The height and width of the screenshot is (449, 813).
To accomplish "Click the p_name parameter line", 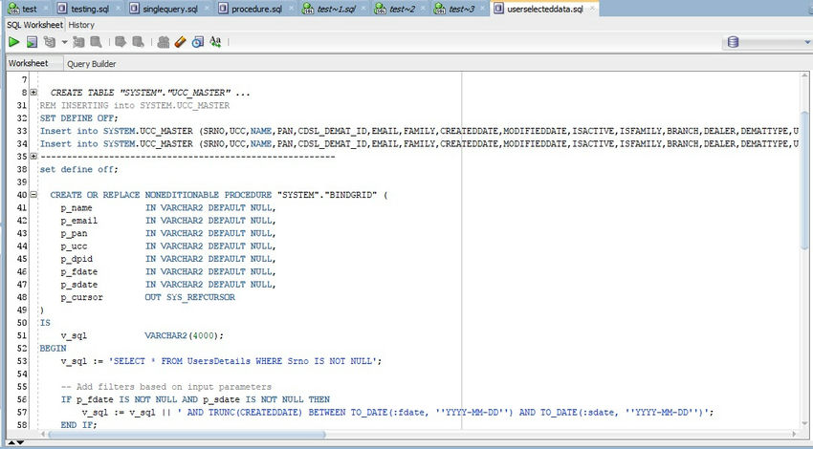I will [168, 207].
